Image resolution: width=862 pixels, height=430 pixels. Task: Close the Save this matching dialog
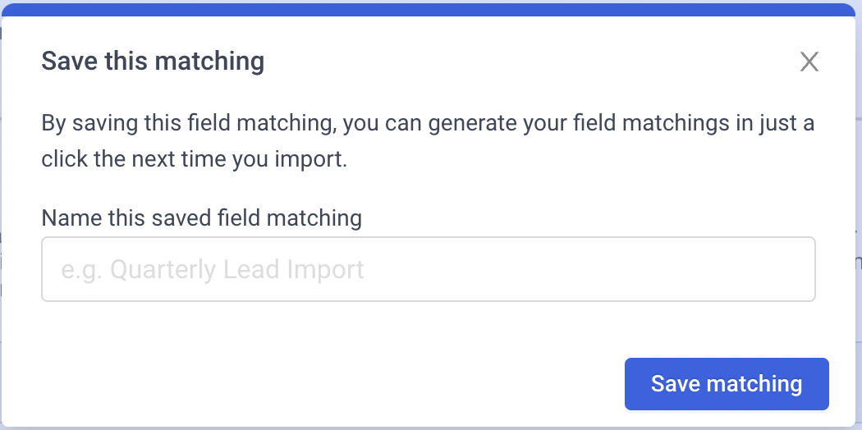[809, 62]
